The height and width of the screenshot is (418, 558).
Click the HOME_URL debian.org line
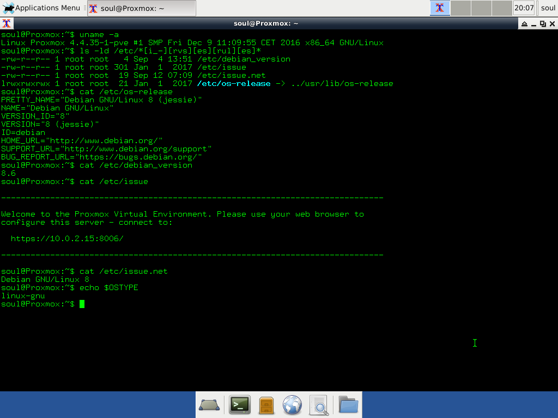tap(82, 141)
